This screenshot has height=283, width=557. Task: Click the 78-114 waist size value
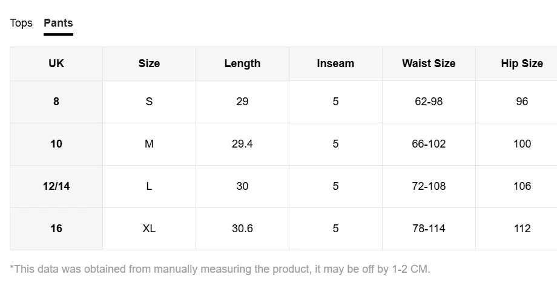(x=429, y=229)
